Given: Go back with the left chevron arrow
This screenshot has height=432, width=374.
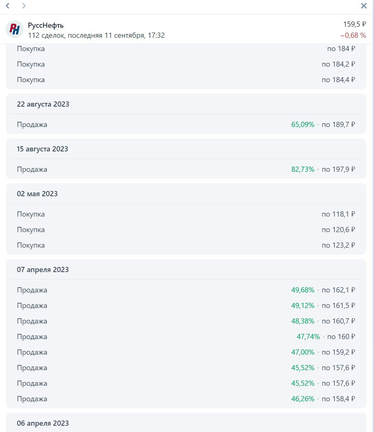Looking at the screenshot, I should 8,6.
